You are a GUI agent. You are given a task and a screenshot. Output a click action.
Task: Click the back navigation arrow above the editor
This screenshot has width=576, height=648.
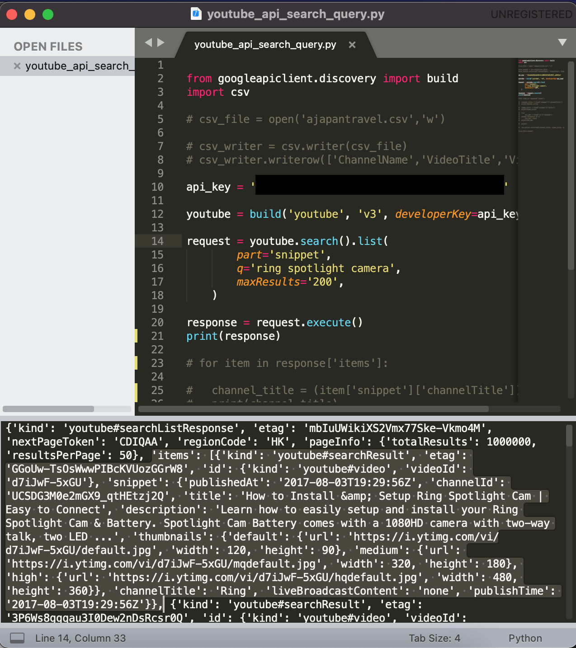tap(148, 42)
